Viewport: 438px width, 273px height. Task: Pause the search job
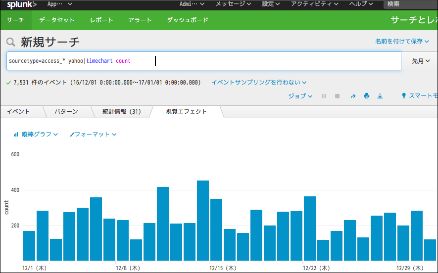coord(324,96)
